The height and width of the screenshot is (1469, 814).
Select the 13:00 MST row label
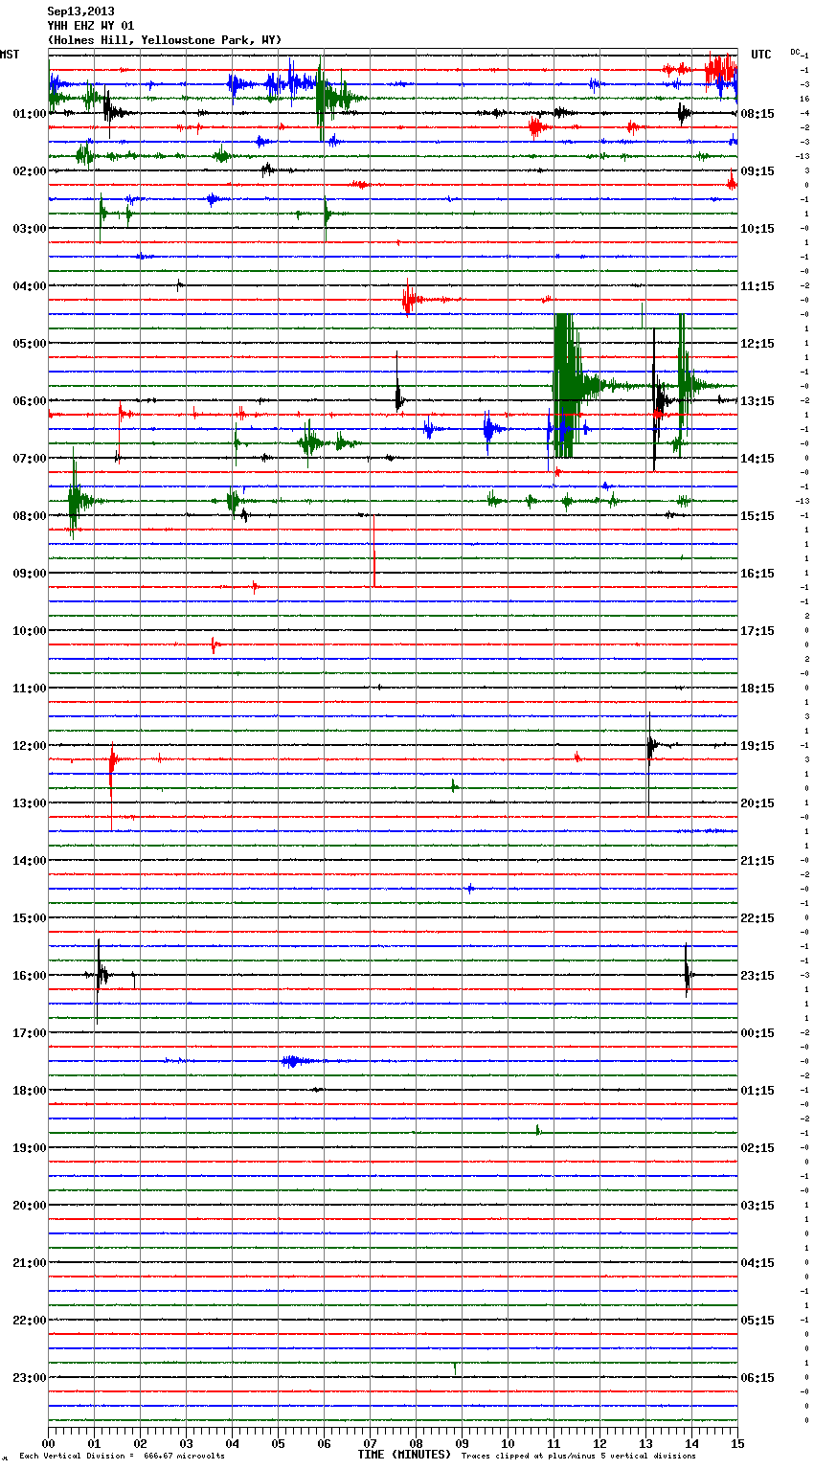point(29,803)
